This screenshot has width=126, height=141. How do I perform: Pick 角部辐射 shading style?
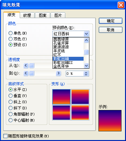pos(21,114)
